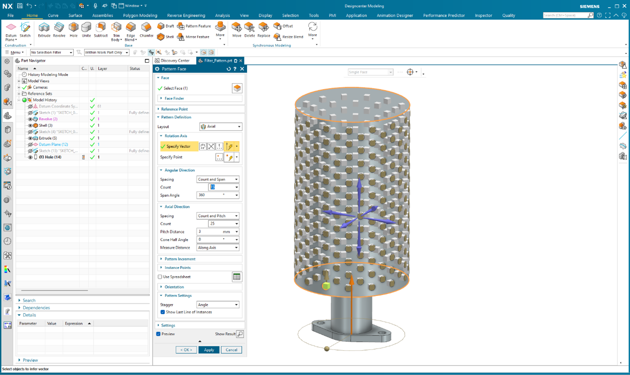The height and width of the screenshot is (375, 630).
Task: Click the Subtract tool
Action: [100, 30]
